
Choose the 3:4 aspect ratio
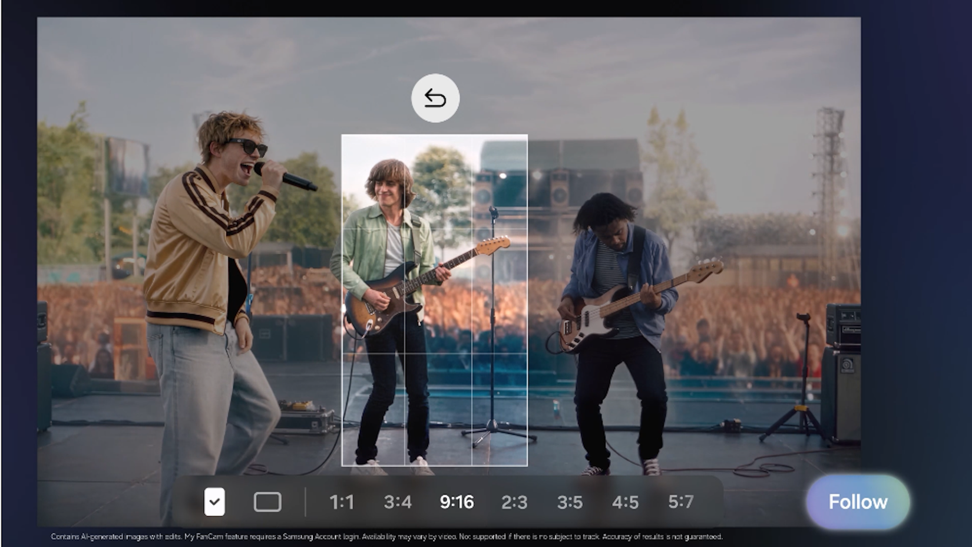[x=398, y=502]
